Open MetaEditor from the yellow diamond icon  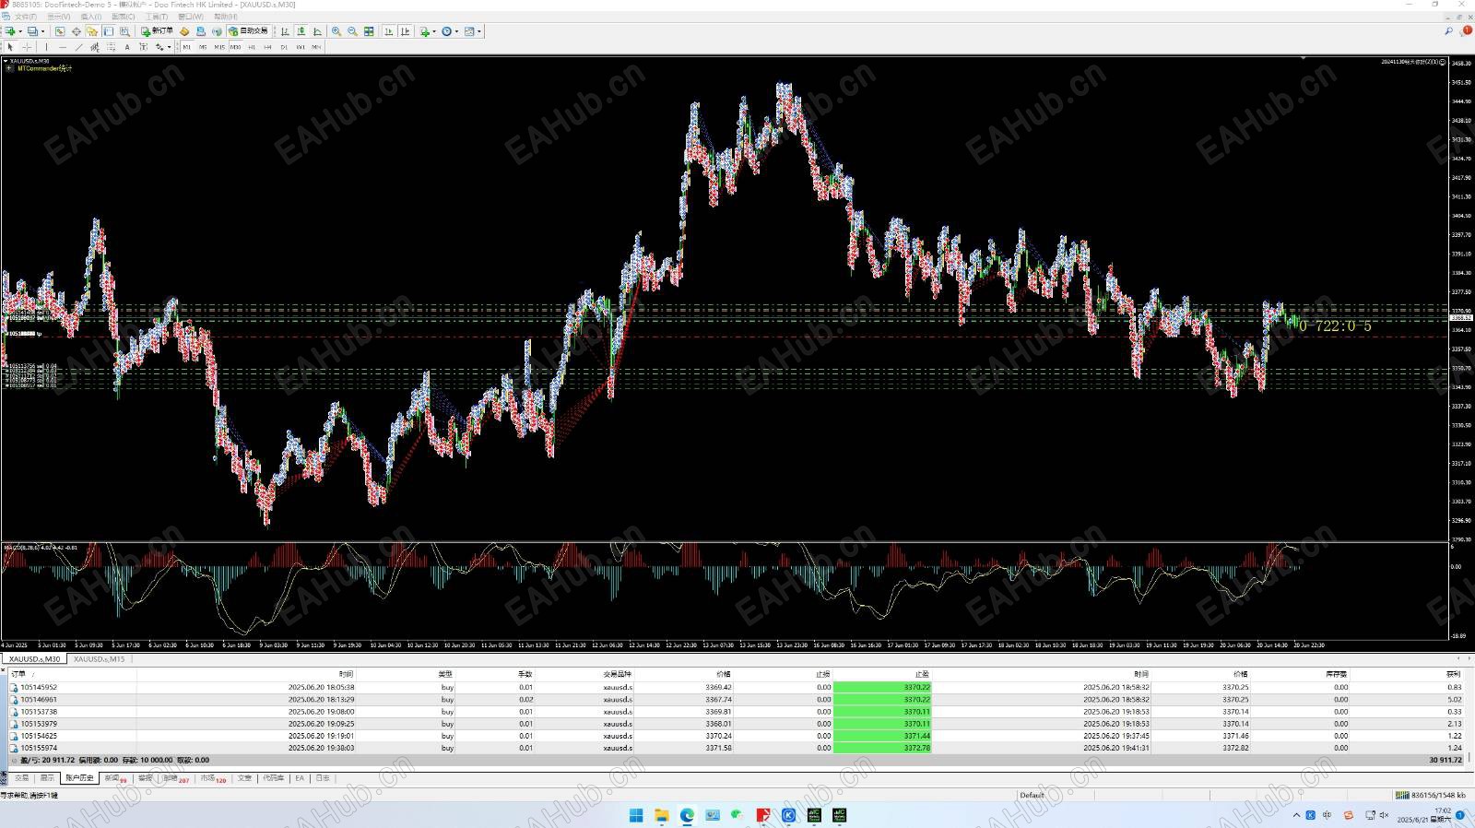point(184,31)
